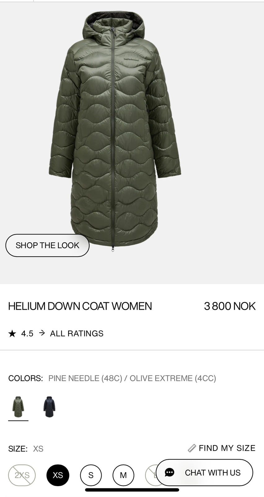Choose size M
The width and height of the screenshot is (264, 497).
pyautogui.click(x=123, y=475)
